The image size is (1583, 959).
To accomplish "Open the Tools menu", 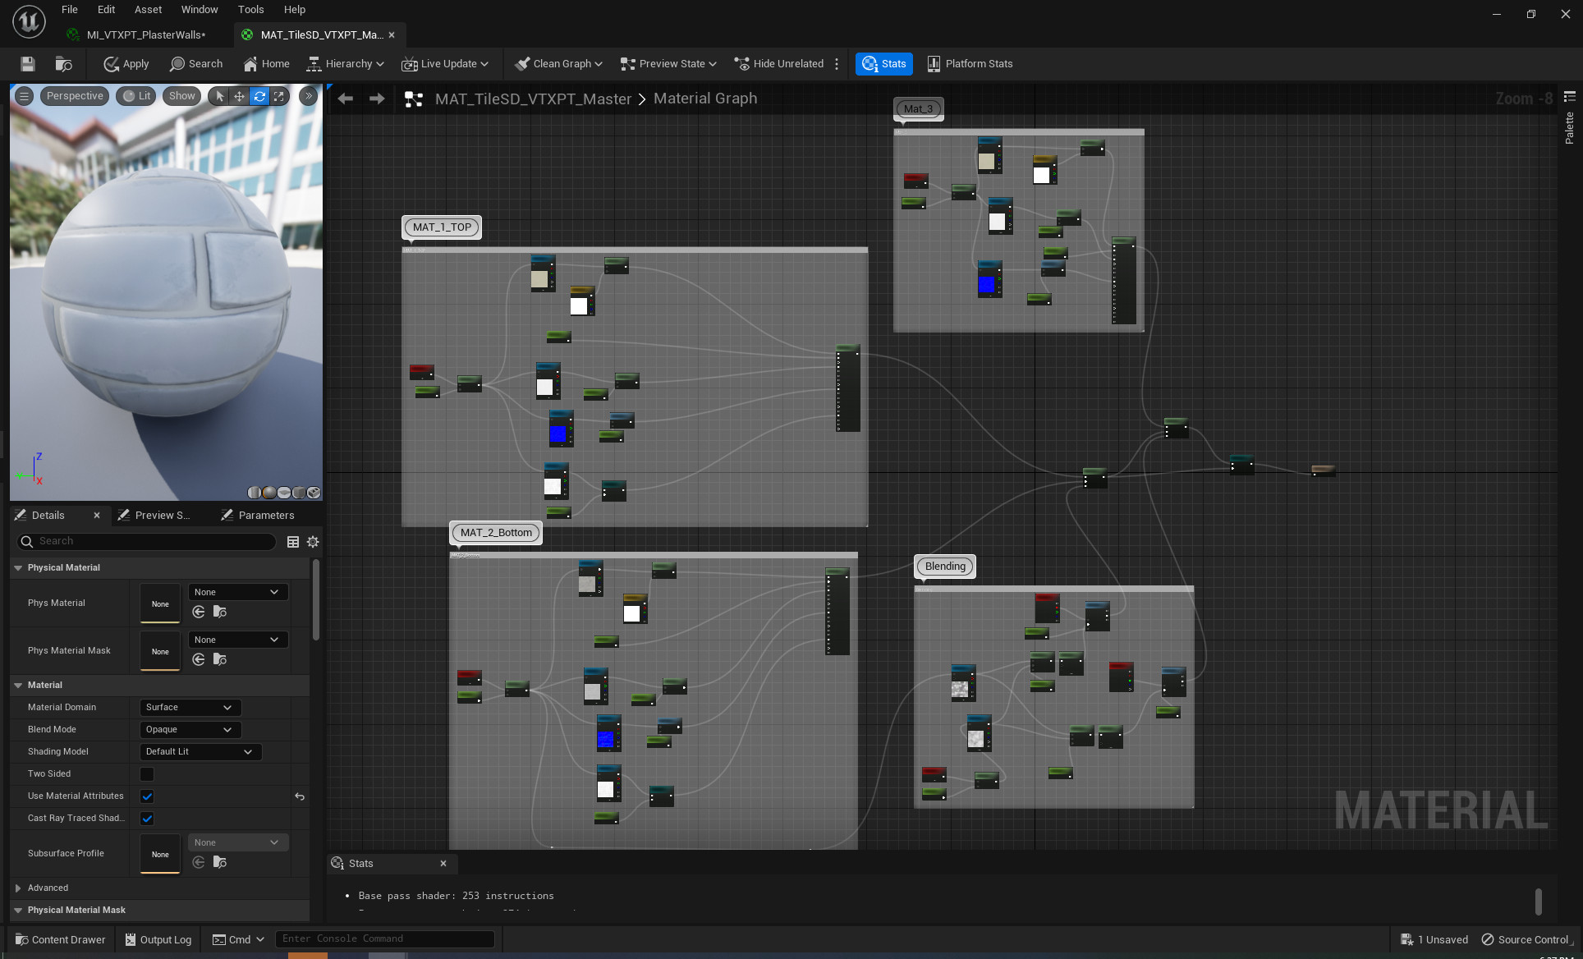I will pyautogui.click(x=250, y=10).
